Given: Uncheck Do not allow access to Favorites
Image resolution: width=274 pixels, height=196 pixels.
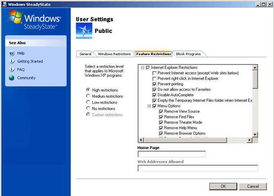Looking at the screenshot, I should 155,90.
